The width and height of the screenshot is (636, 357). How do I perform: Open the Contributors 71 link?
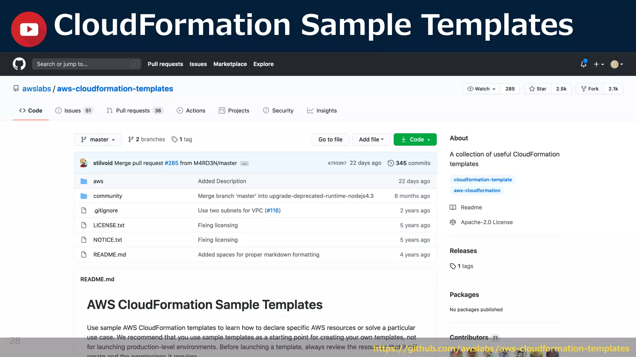(x=474, y=337)
